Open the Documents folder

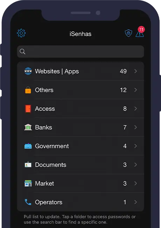(80, 165)
